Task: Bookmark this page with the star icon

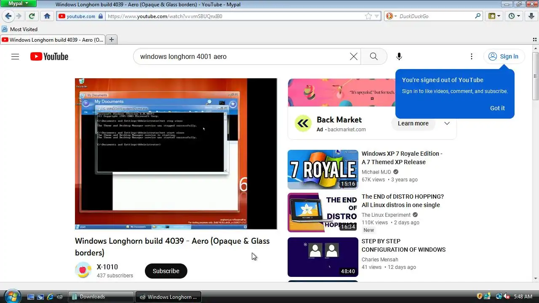Action: point(368,16)
